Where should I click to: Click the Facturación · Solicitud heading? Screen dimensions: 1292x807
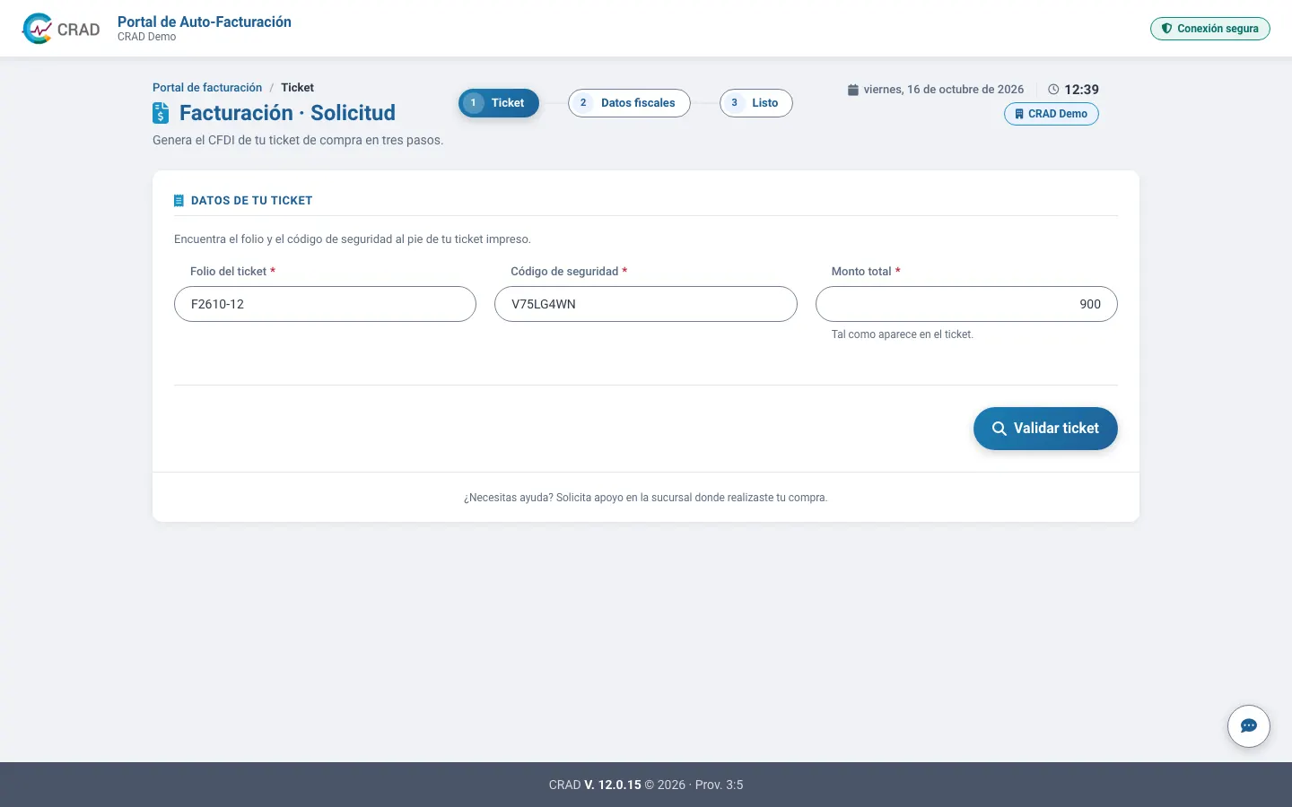point(287,113)
